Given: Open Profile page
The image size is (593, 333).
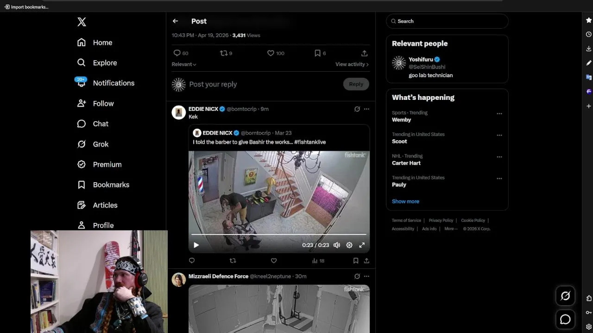Looking at the screenshot, I should point(95,225).
